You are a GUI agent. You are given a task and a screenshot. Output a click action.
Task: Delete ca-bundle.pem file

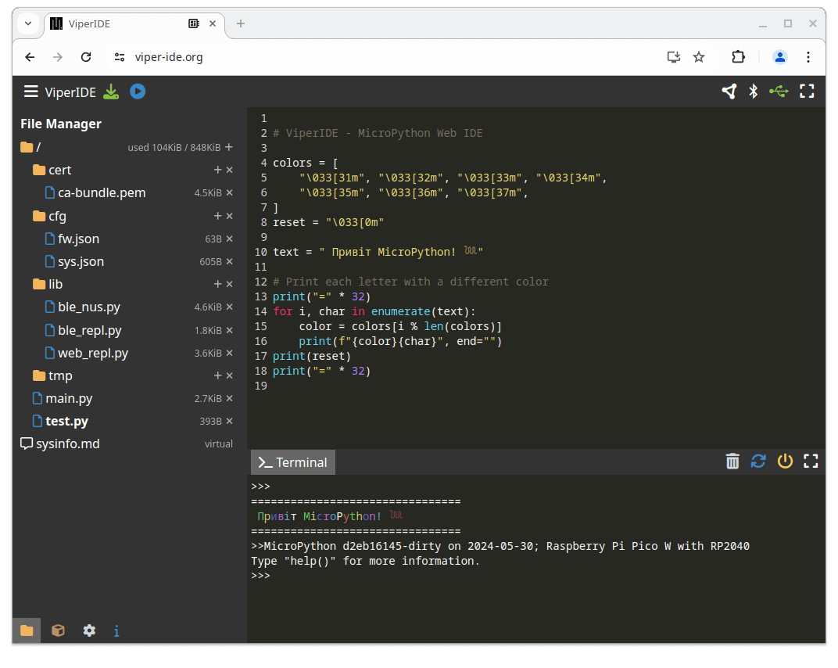click(x=229, y=192)
